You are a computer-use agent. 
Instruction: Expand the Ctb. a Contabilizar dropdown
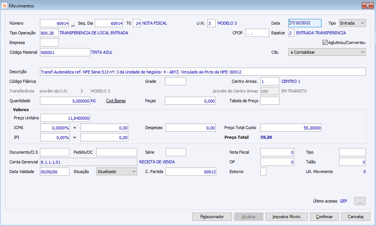(x=327, y=52)
